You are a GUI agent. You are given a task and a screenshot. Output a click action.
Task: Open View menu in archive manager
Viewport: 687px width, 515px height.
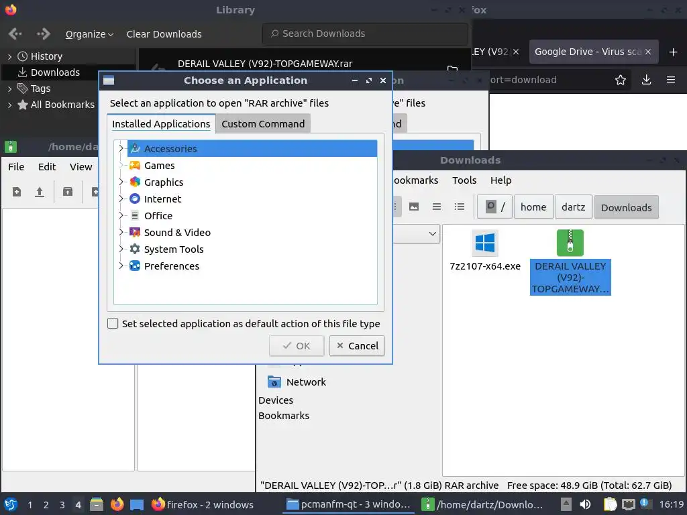coord(81,167)
